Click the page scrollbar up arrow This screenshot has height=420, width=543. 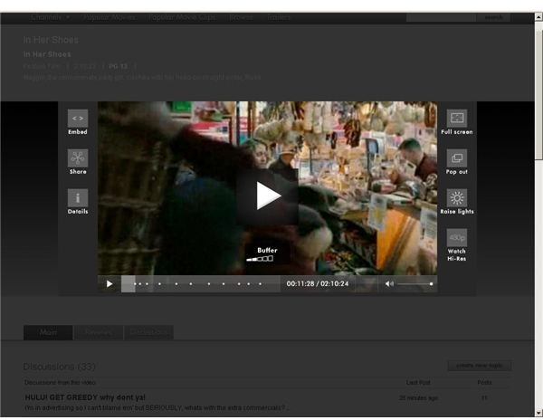pyautogui.click(x=538, y=16)
